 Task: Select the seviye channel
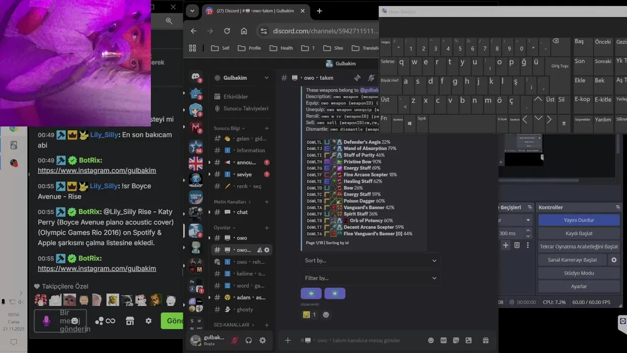point(241,174)
